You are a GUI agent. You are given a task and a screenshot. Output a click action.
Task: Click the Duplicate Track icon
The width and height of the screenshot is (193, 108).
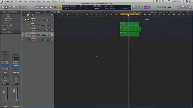(x=28, y=15)
